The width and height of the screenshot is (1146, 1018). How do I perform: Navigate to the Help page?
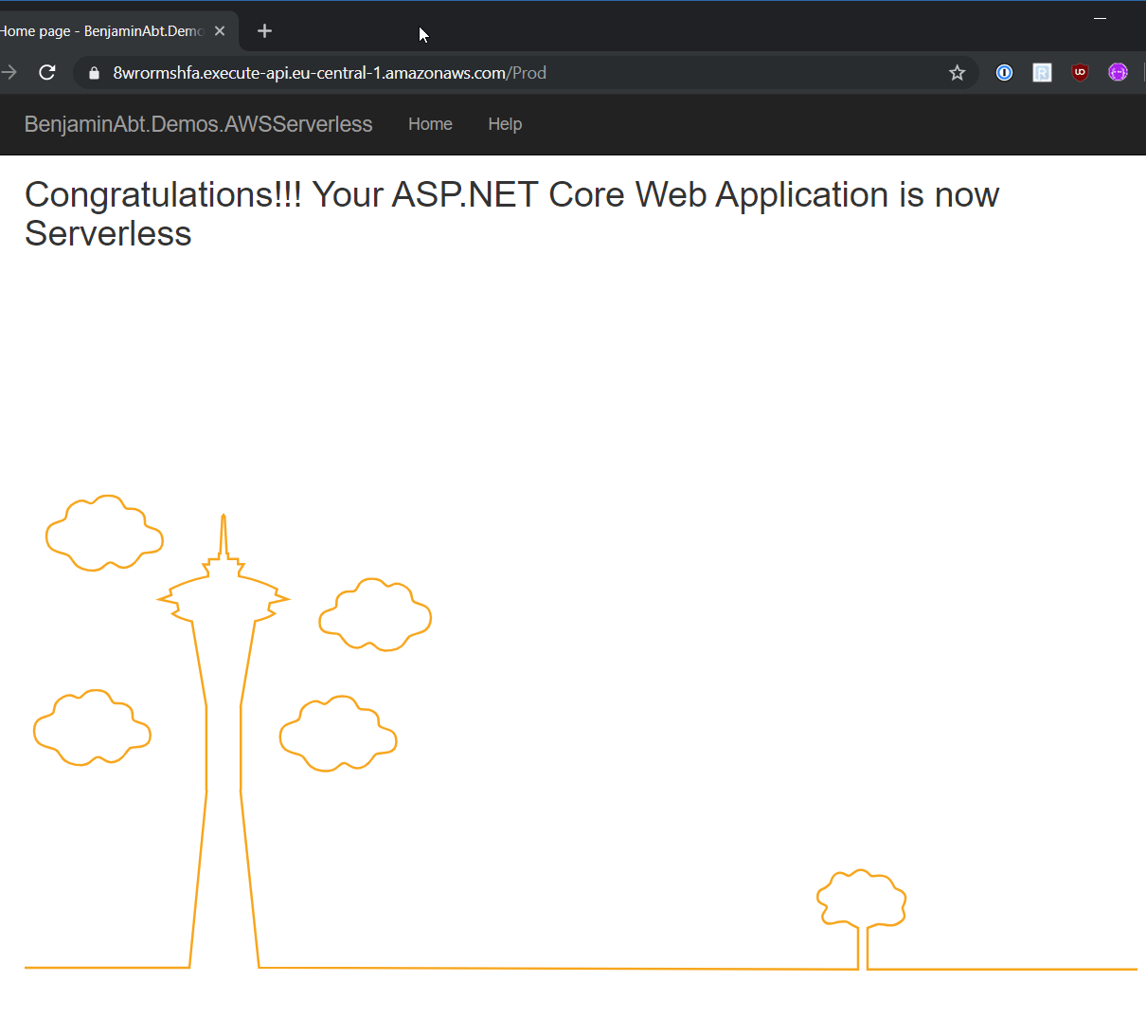505,124
